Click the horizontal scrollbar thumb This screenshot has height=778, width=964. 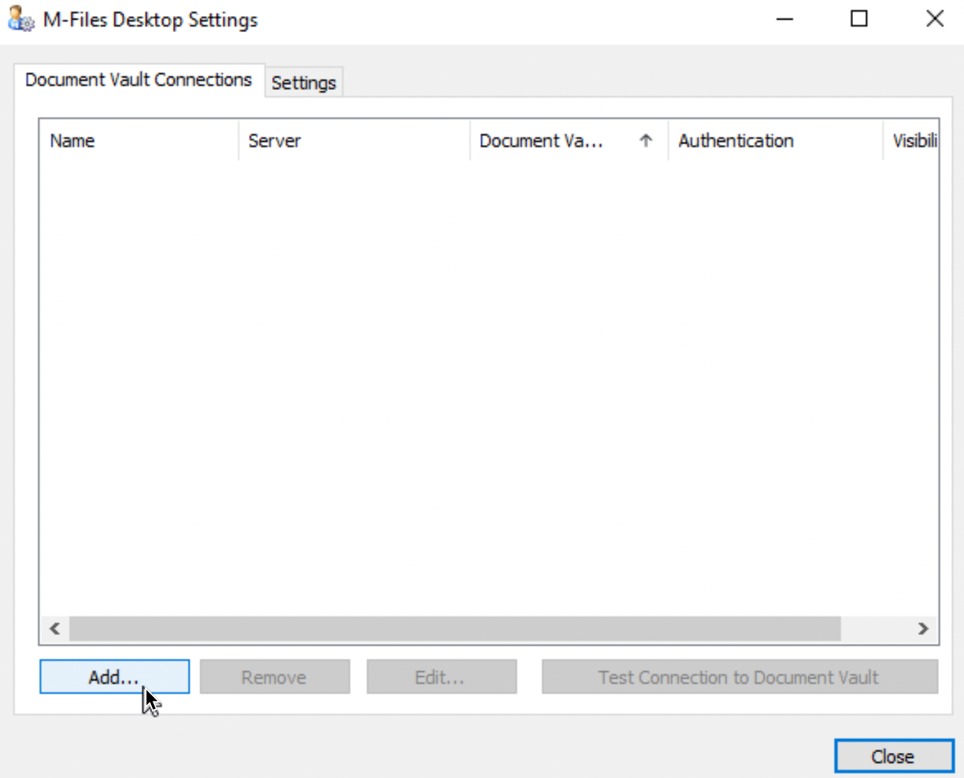tap(455, 629)
